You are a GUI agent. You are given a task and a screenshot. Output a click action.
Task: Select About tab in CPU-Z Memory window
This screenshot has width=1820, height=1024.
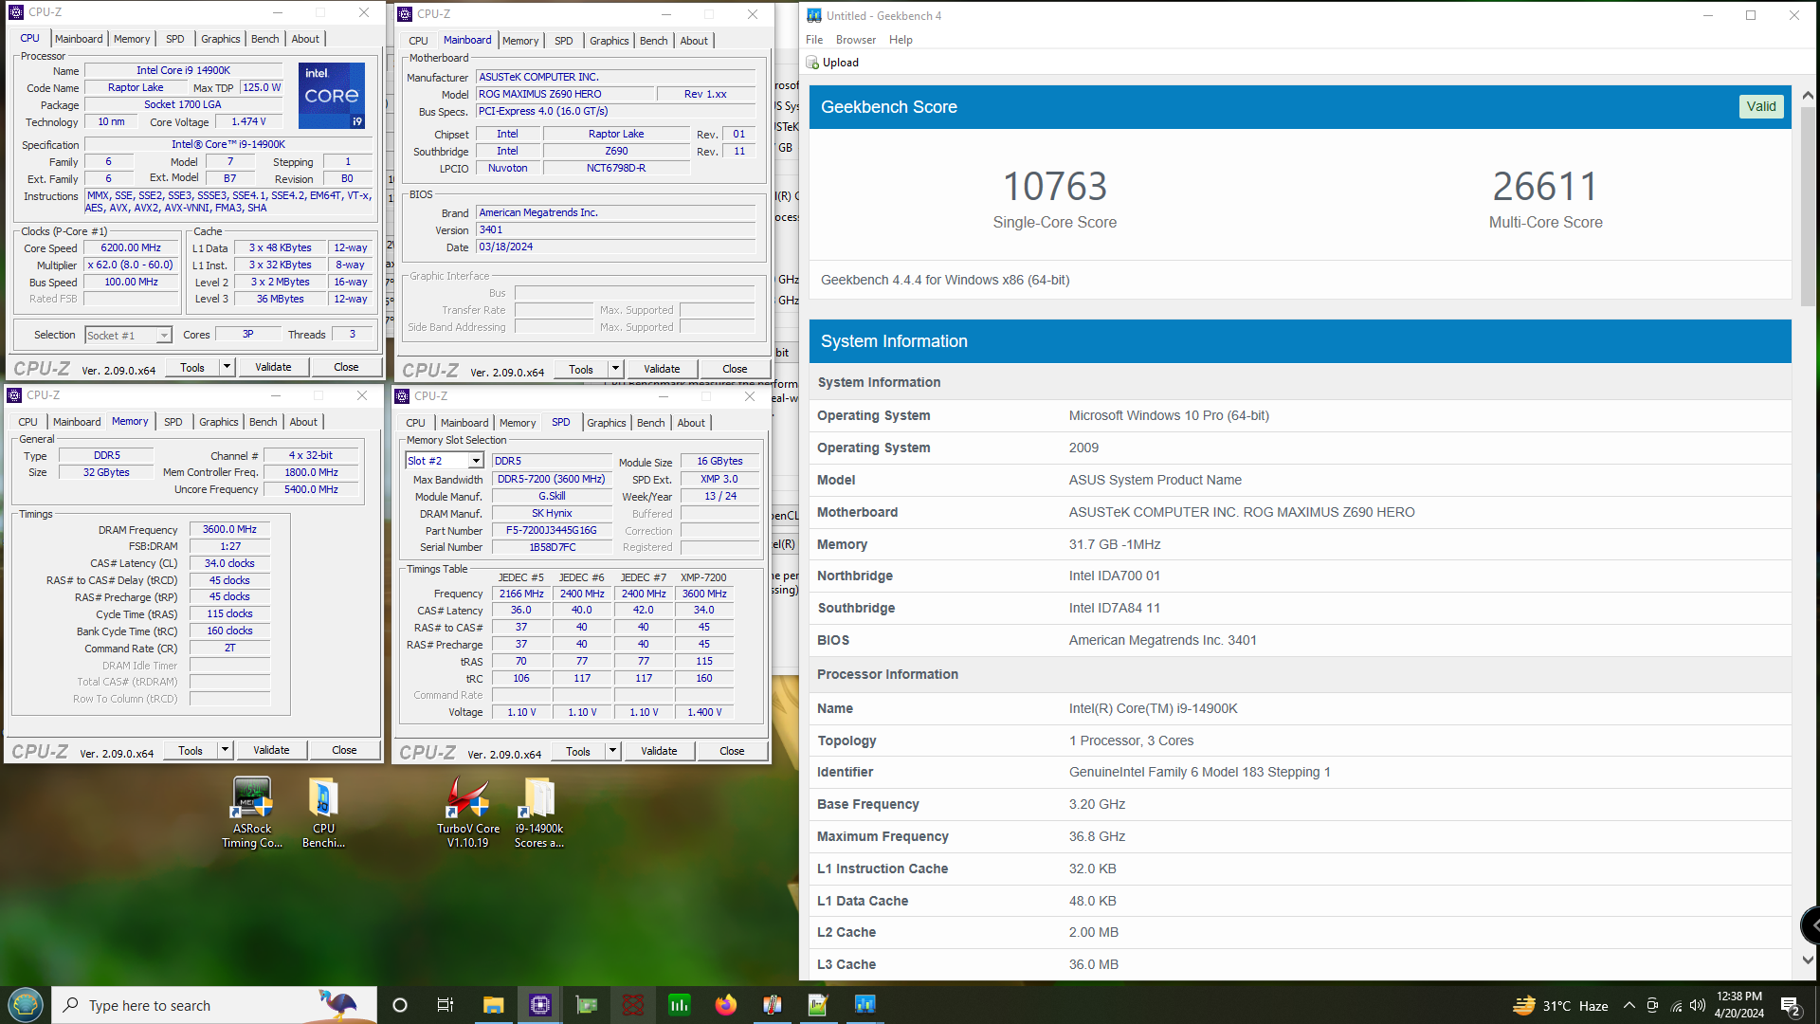303,422
